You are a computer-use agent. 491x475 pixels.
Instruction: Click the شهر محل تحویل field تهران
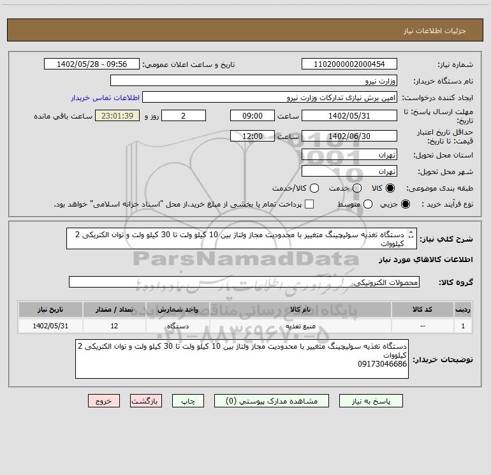coord(349,171)
